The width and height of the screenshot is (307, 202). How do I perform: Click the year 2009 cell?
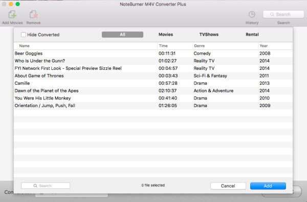(265, 106)
